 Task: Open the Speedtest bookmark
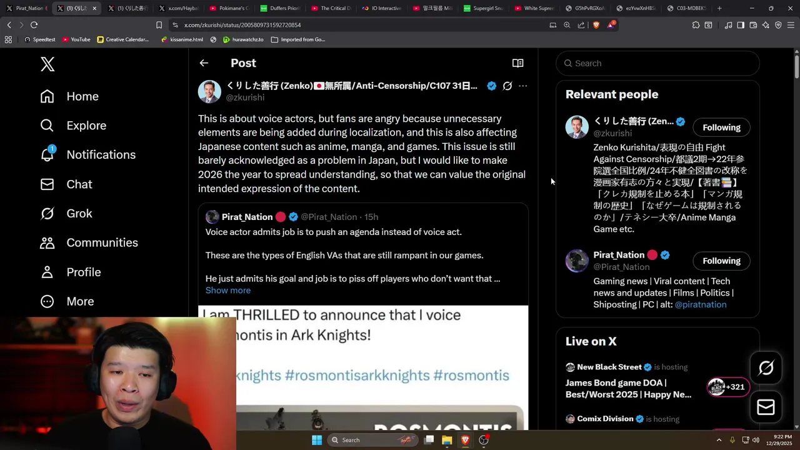39,39
